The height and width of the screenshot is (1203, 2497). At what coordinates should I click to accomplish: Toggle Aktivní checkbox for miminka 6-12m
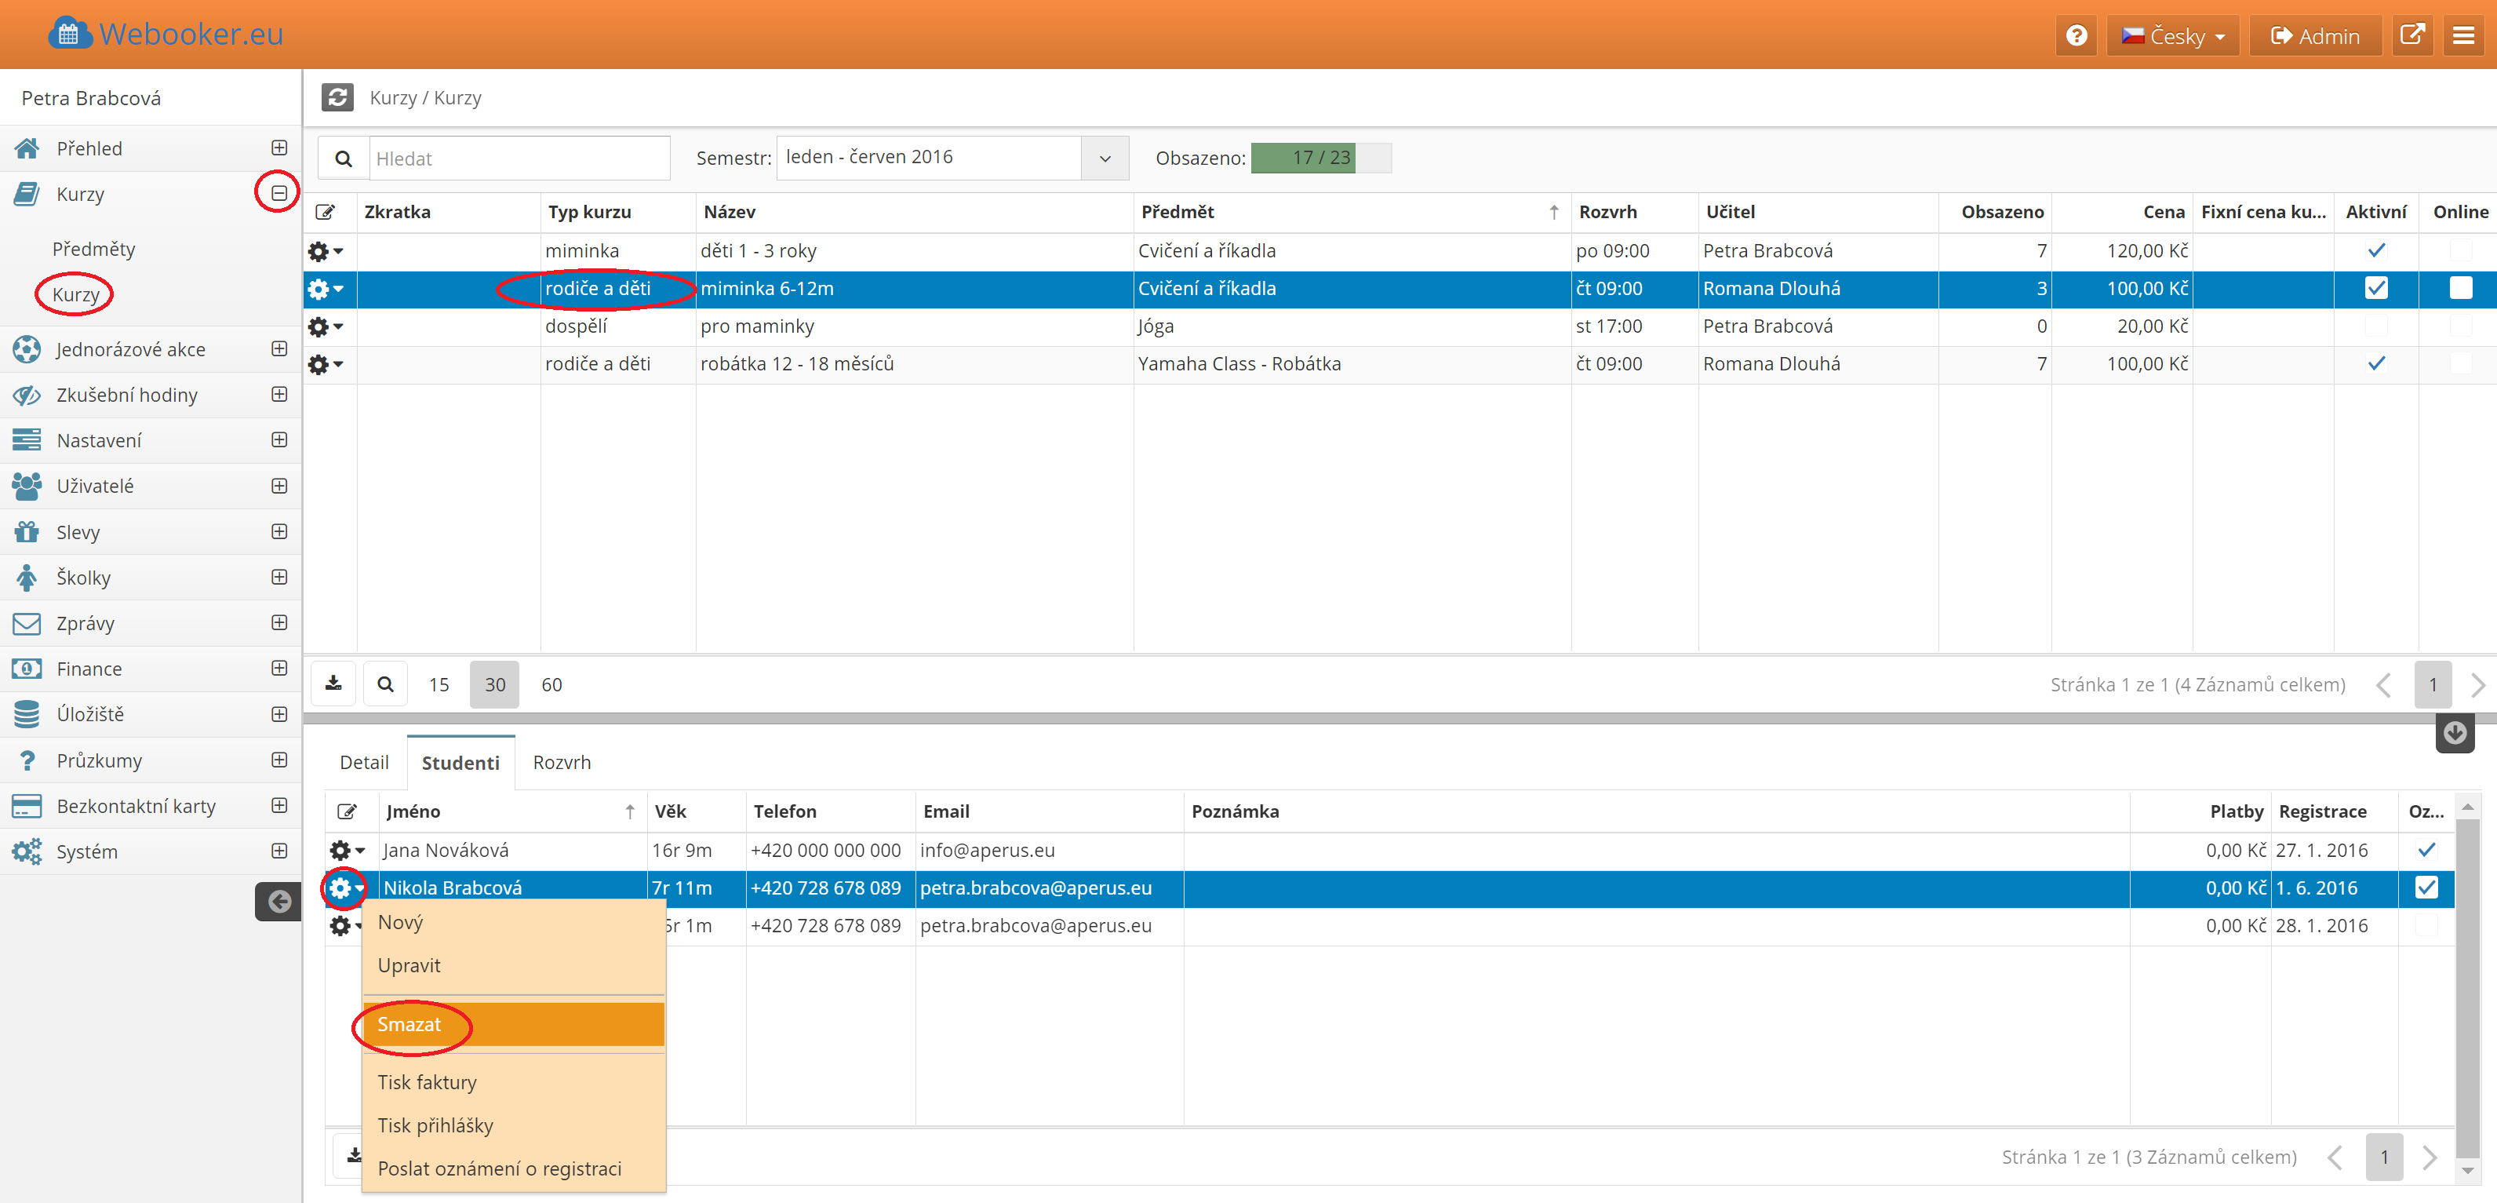[x=2376, y=288]
